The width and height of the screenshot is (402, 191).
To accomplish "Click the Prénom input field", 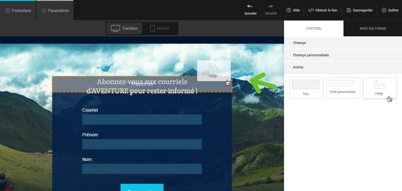I will (x=142, y=144).
